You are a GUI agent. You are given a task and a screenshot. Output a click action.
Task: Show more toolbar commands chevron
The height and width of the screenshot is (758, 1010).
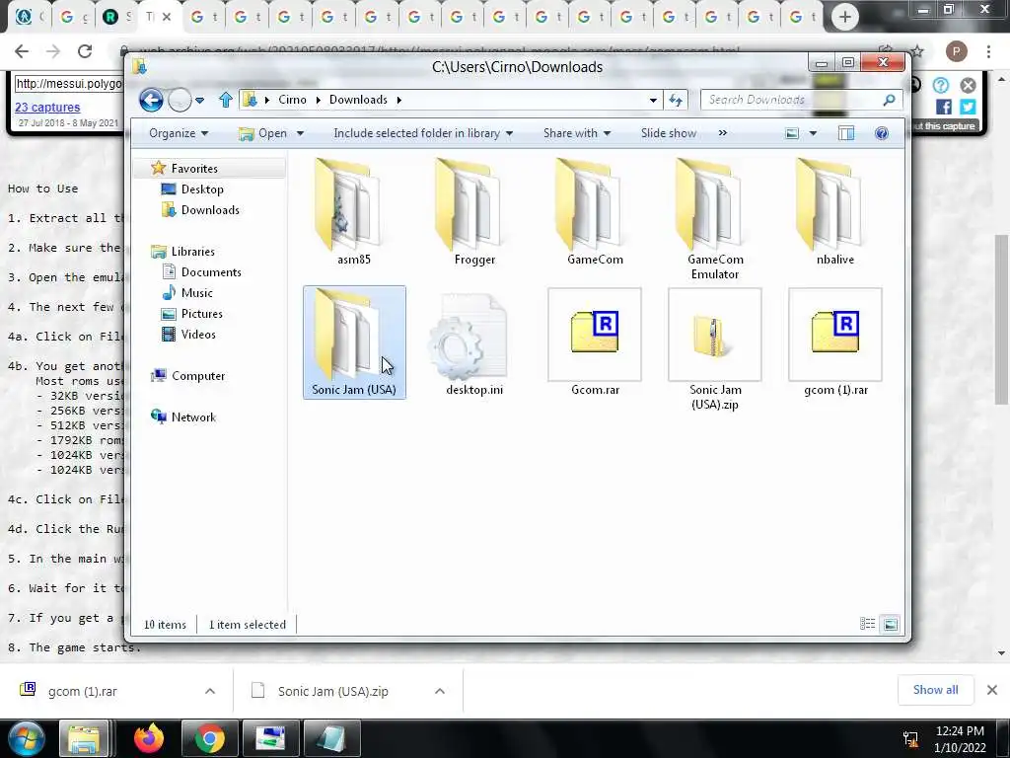point(722,133)
